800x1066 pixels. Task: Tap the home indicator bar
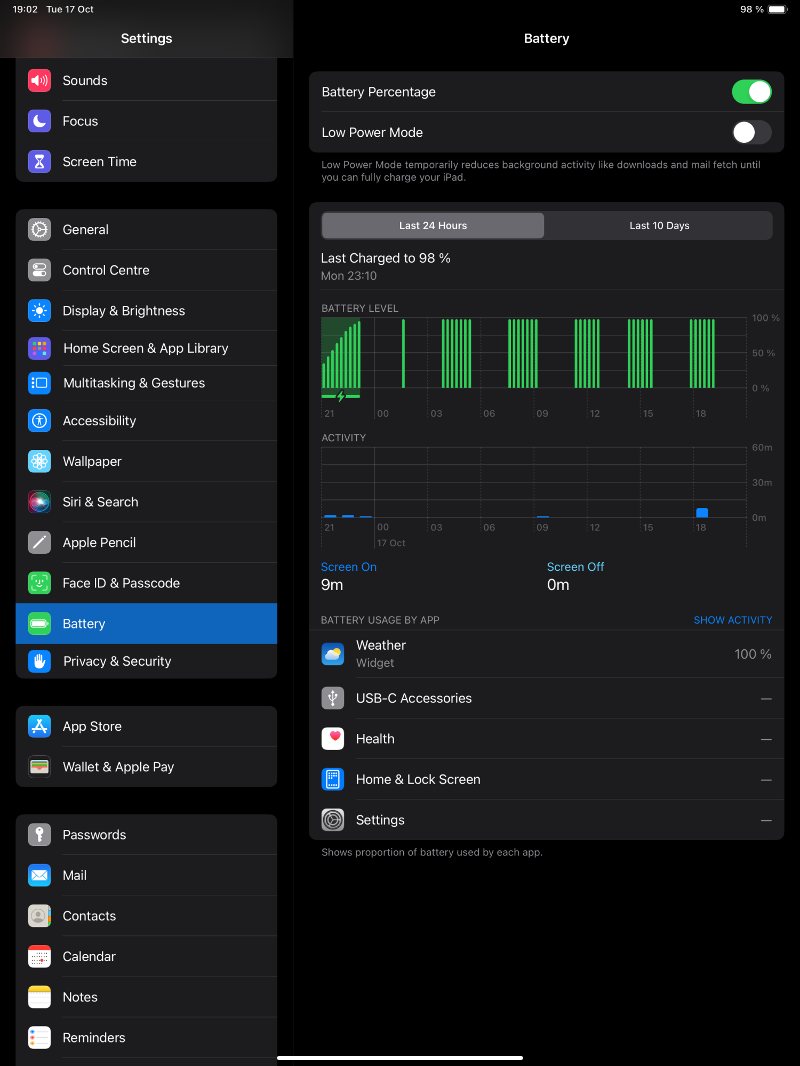pyautogui.click(x=400, y=1058)
